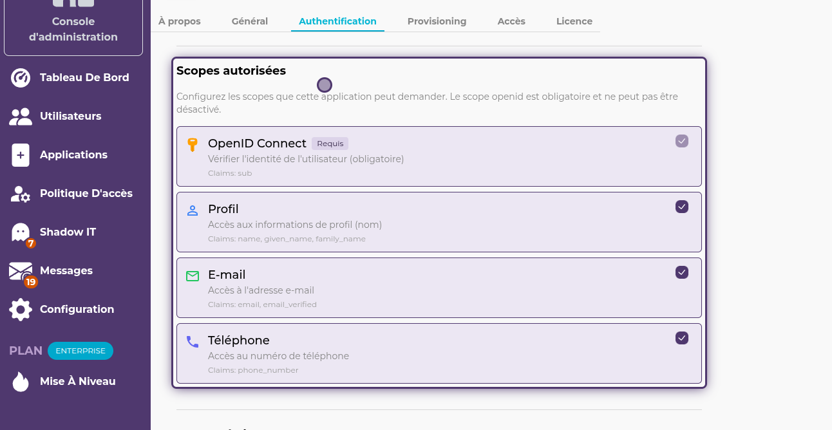The image size is (832, 430).
Task: Click the Politique D'accès user-gear icon
Action: tap(21, 194)
